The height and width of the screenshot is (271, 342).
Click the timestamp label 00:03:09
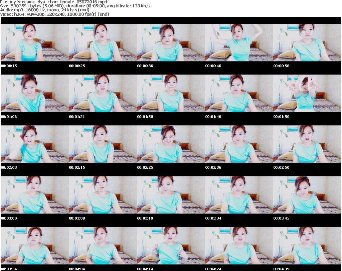[77, 218]
